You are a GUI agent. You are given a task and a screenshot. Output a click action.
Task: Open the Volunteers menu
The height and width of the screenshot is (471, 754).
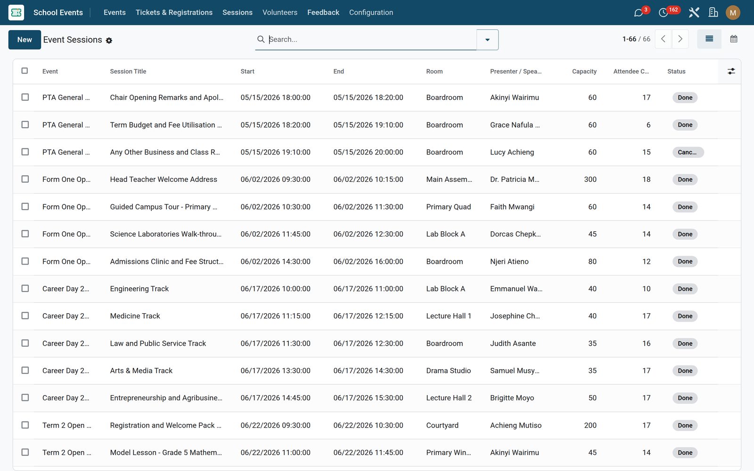280,13
